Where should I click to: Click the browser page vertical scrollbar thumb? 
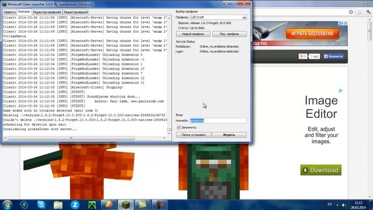click(x=370, y=31)
